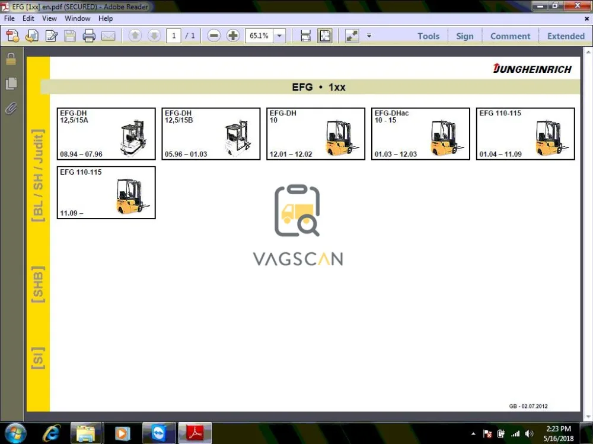Expand the toolbar customize arrow
The image size is (593, 444).
(369, 36)
